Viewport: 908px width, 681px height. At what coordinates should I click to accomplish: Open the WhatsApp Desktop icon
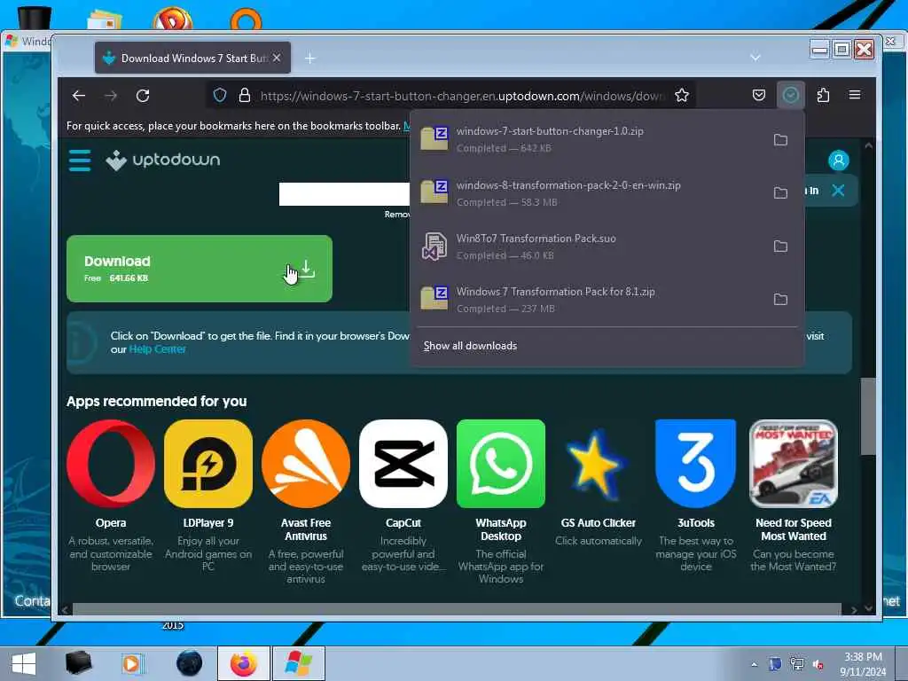[501, 464]
